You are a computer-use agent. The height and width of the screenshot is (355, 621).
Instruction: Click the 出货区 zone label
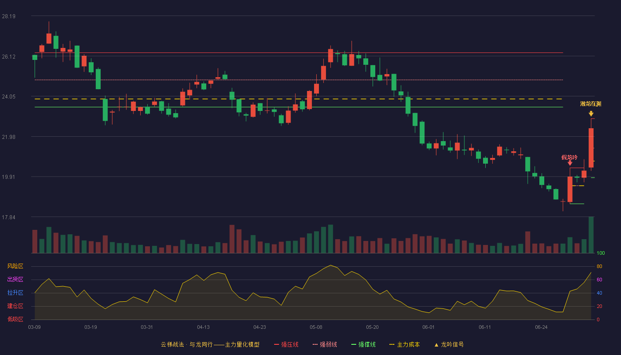15,280
